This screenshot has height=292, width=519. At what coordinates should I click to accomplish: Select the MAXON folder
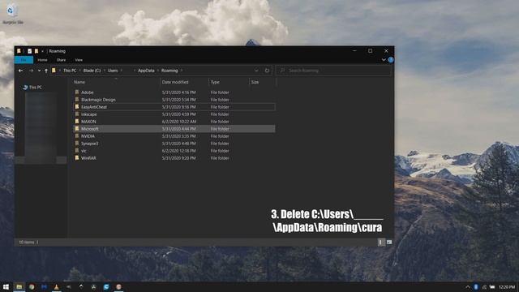pyautogui.click(x=174, y=122)
